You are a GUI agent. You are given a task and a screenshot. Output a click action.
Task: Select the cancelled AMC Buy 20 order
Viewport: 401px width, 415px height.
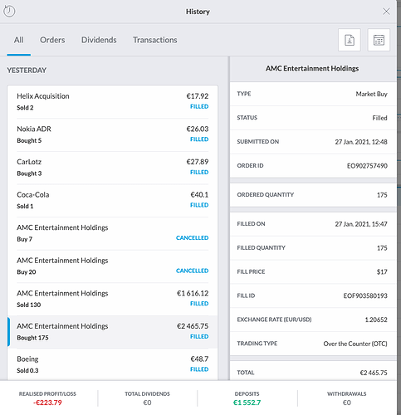112,266
